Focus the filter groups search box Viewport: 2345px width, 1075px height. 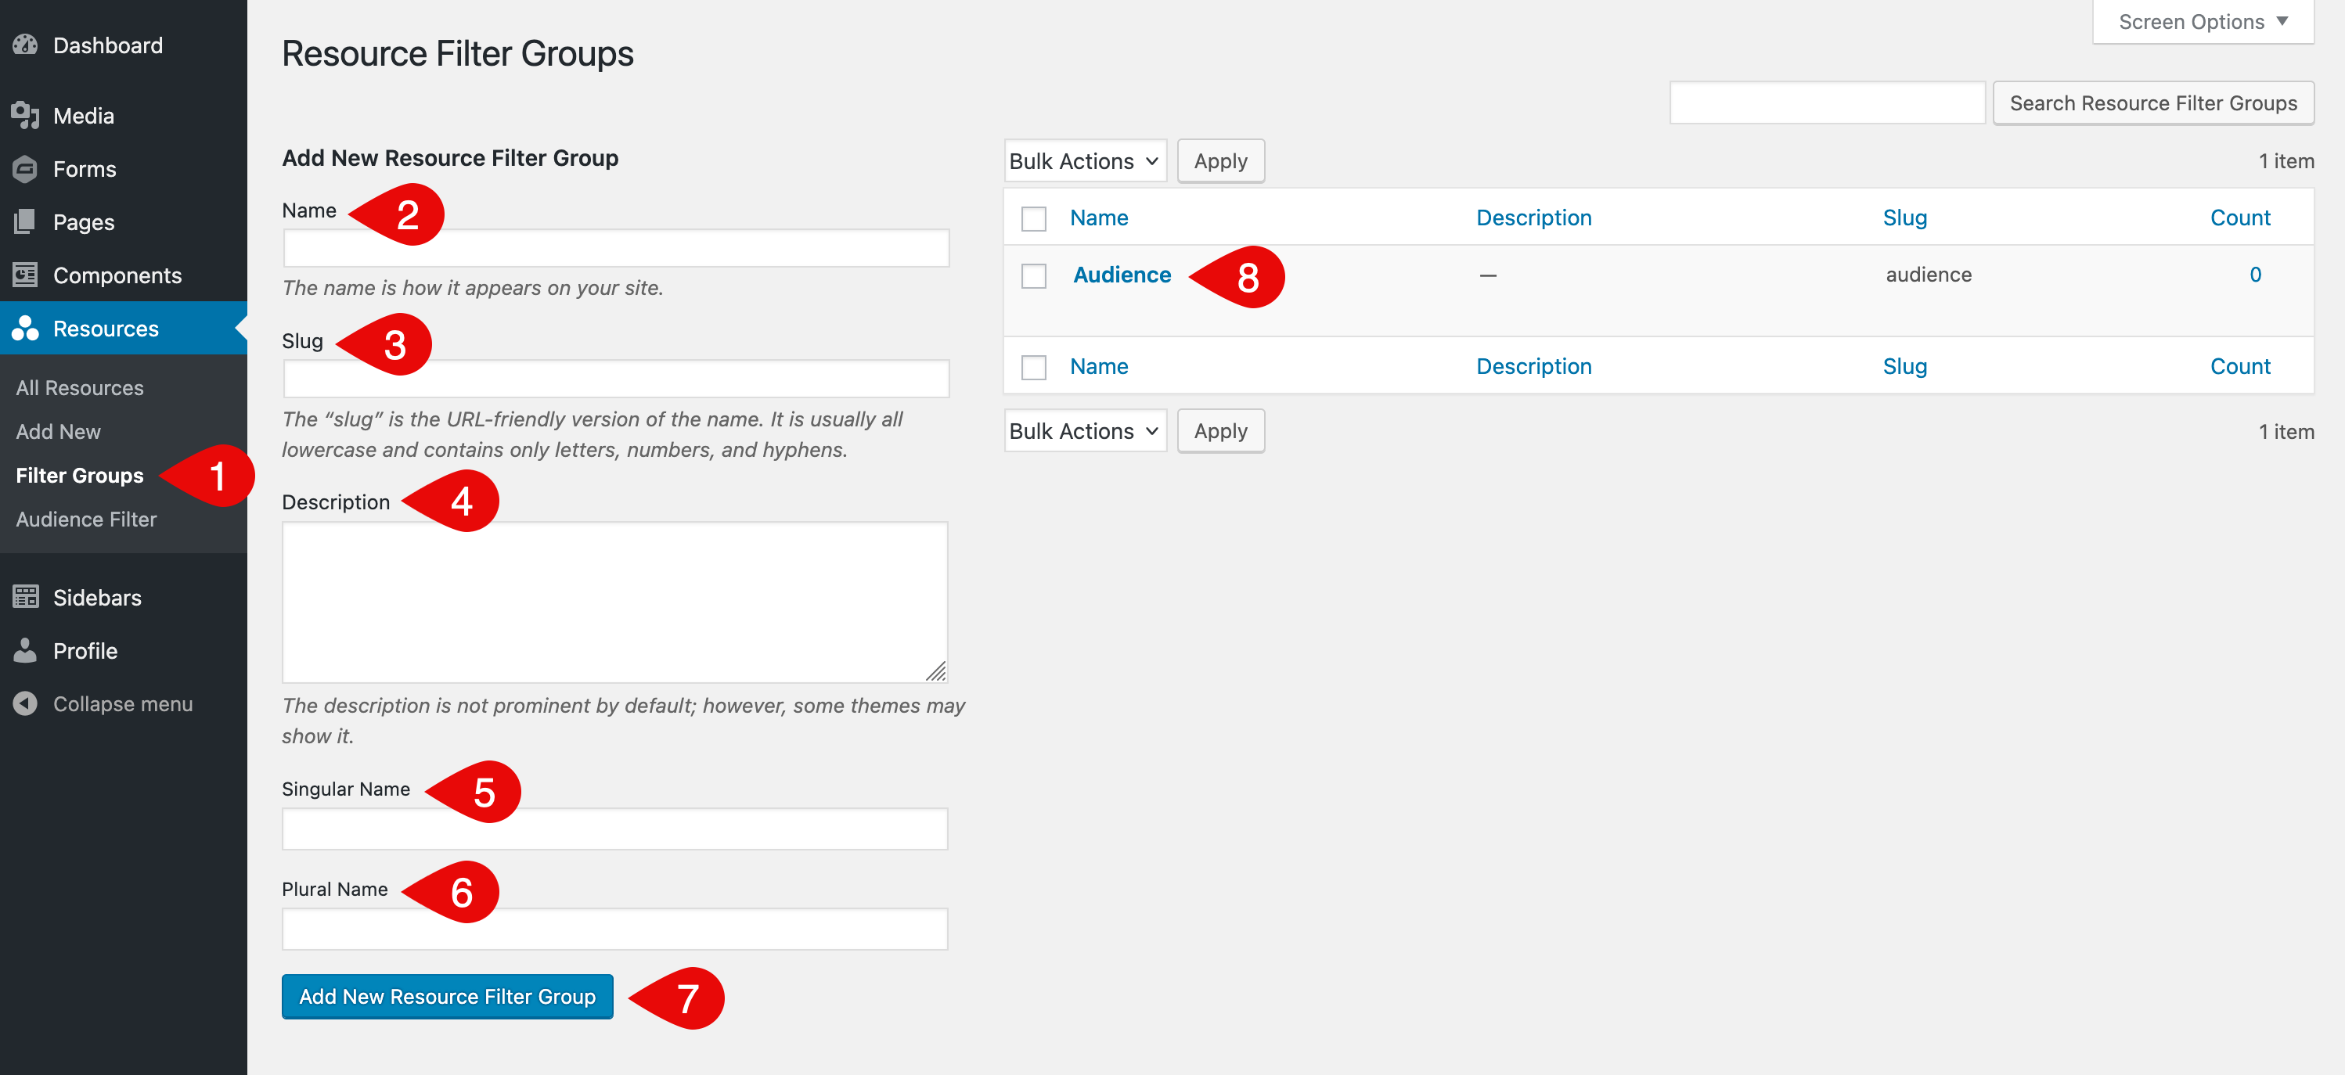pyautogui.click(x=1827, y=102)
